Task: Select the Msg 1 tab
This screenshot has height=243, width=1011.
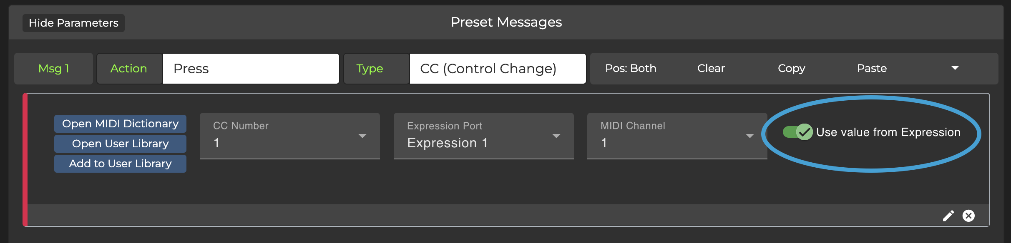Action: 54,69
